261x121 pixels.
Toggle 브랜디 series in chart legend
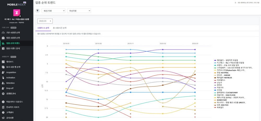[x=227, y=65]
